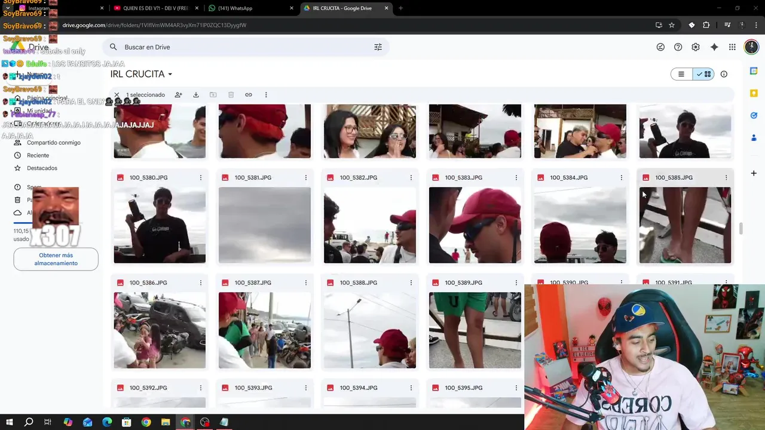Click the plus icon to get add-ons

754,173
